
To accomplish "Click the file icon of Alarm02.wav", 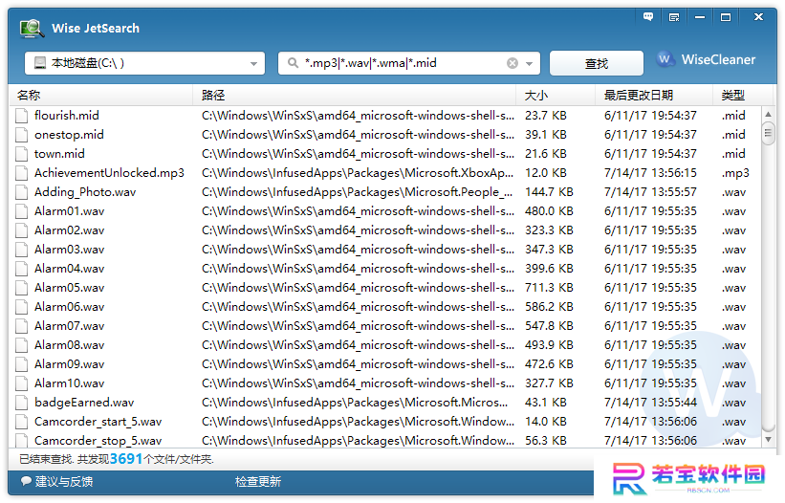I will 21,230.
